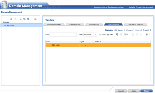This screenshot has width=155, height=93.
Task: Select the DQS_NULL value cell
Action: [62, 45]
